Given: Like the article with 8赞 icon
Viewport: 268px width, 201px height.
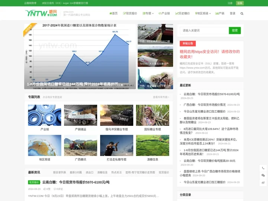Looking at the screenshot, I should [x=47, y=189].
